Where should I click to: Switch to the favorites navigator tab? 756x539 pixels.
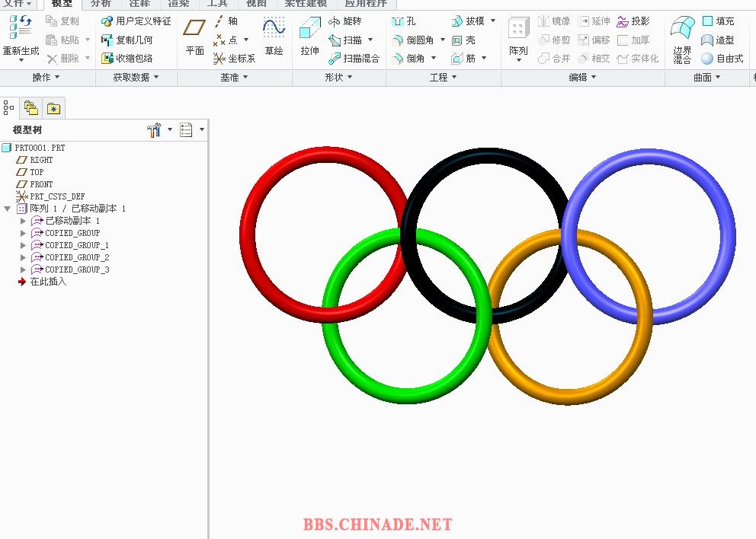pyautogui.click(x=53, y=108)
